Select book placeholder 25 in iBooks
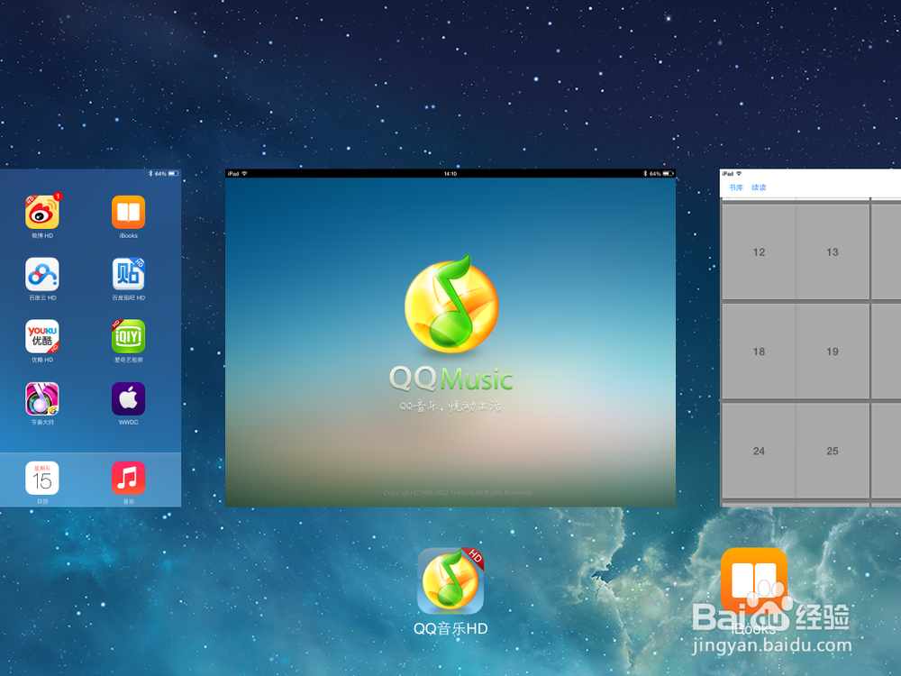 click(833, 451)
